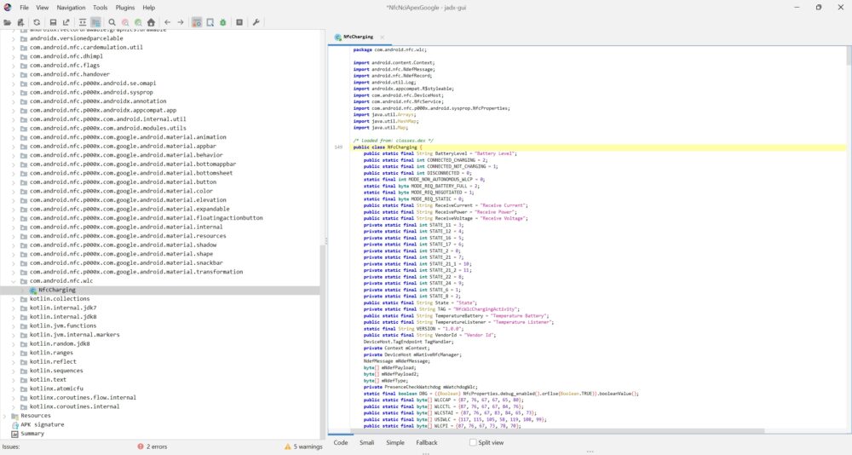The width and height of the screenshot is (852, 455).
Task: Open preferences with wrench icon
Action: click(256, 22)
